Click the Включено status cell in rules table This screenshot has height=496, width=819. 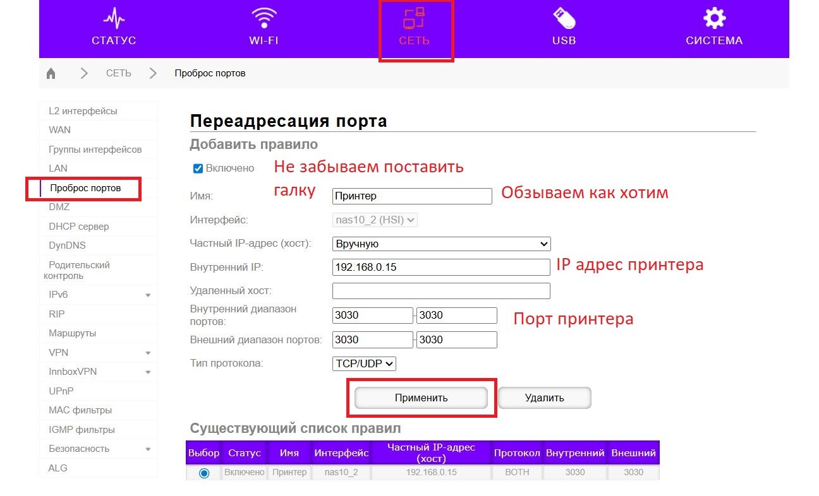pyautogui.click(x=245, y=473)
